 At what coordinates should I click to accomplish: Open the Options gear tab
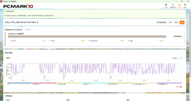coord(185,6)
